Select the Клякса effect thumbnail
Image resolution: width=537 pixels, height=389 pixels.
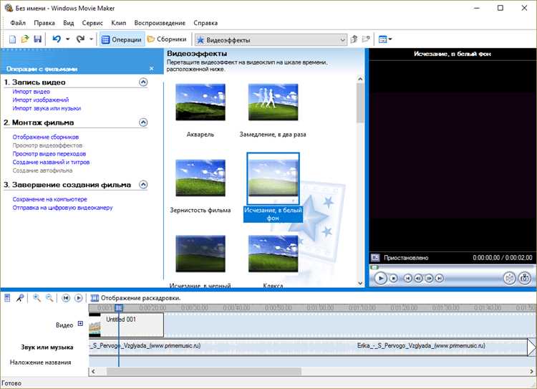273,254
